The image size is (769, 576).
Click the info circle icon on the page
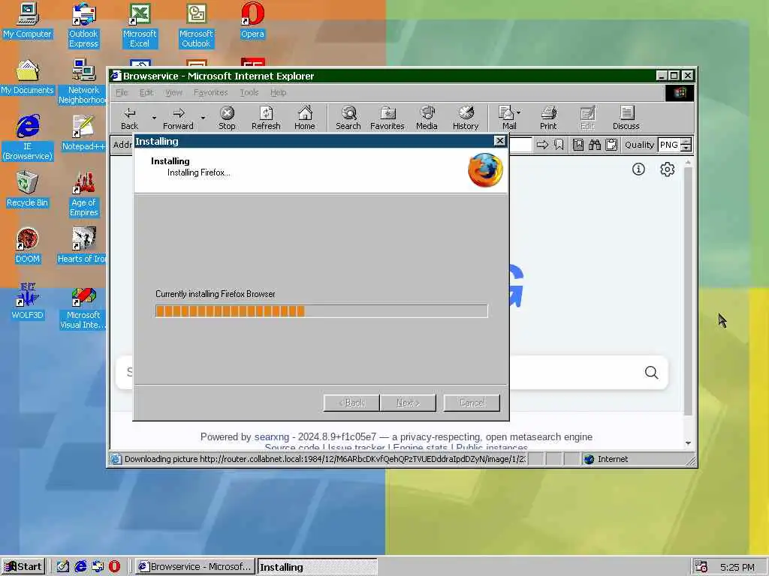(x=638, y=169)
